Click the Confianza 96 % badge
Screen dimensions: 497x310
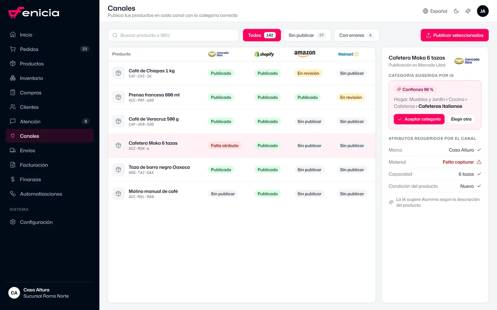tap(415, 90)
